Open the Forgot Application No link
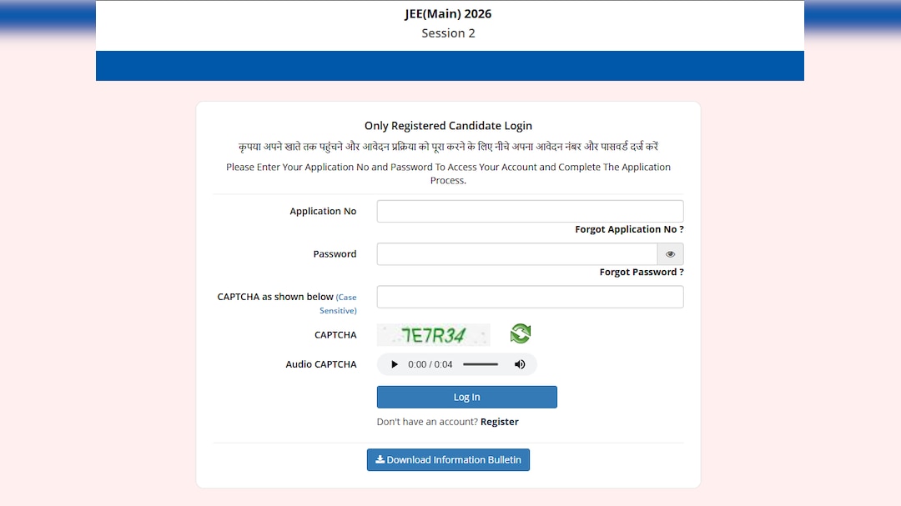 pyautogui.click(x=629, y=229)
